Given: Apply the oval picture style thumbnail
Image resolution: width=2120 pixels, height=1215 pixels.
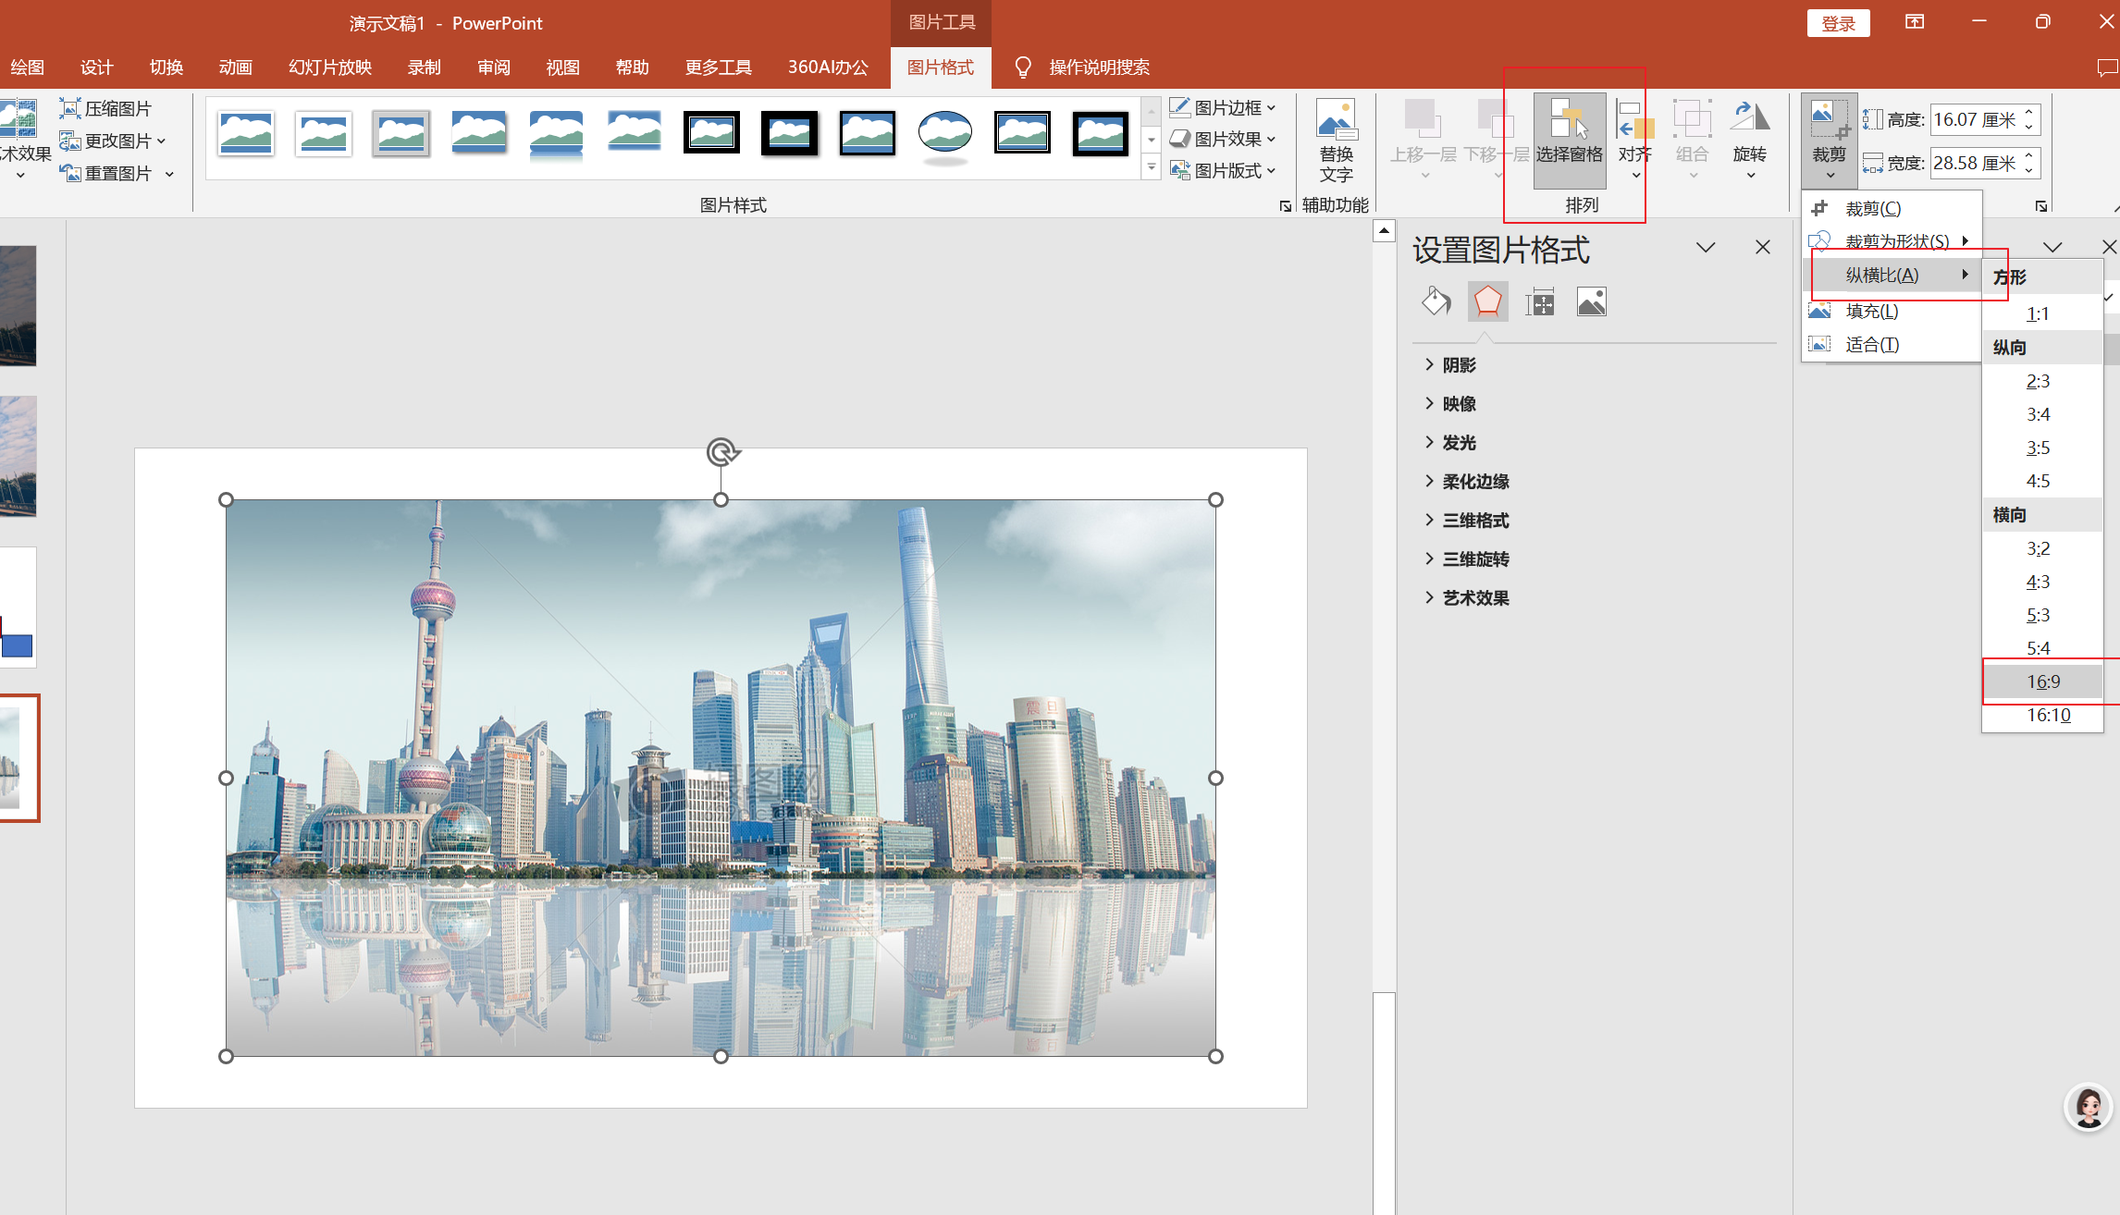Looking at the screenshot, I should click(x=944, y=133).
